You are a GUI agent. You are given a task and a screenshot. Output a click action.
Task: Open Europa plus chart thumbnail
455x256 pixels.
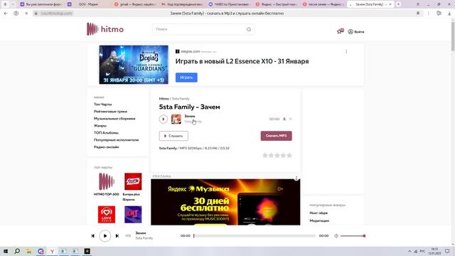(133, 182)
